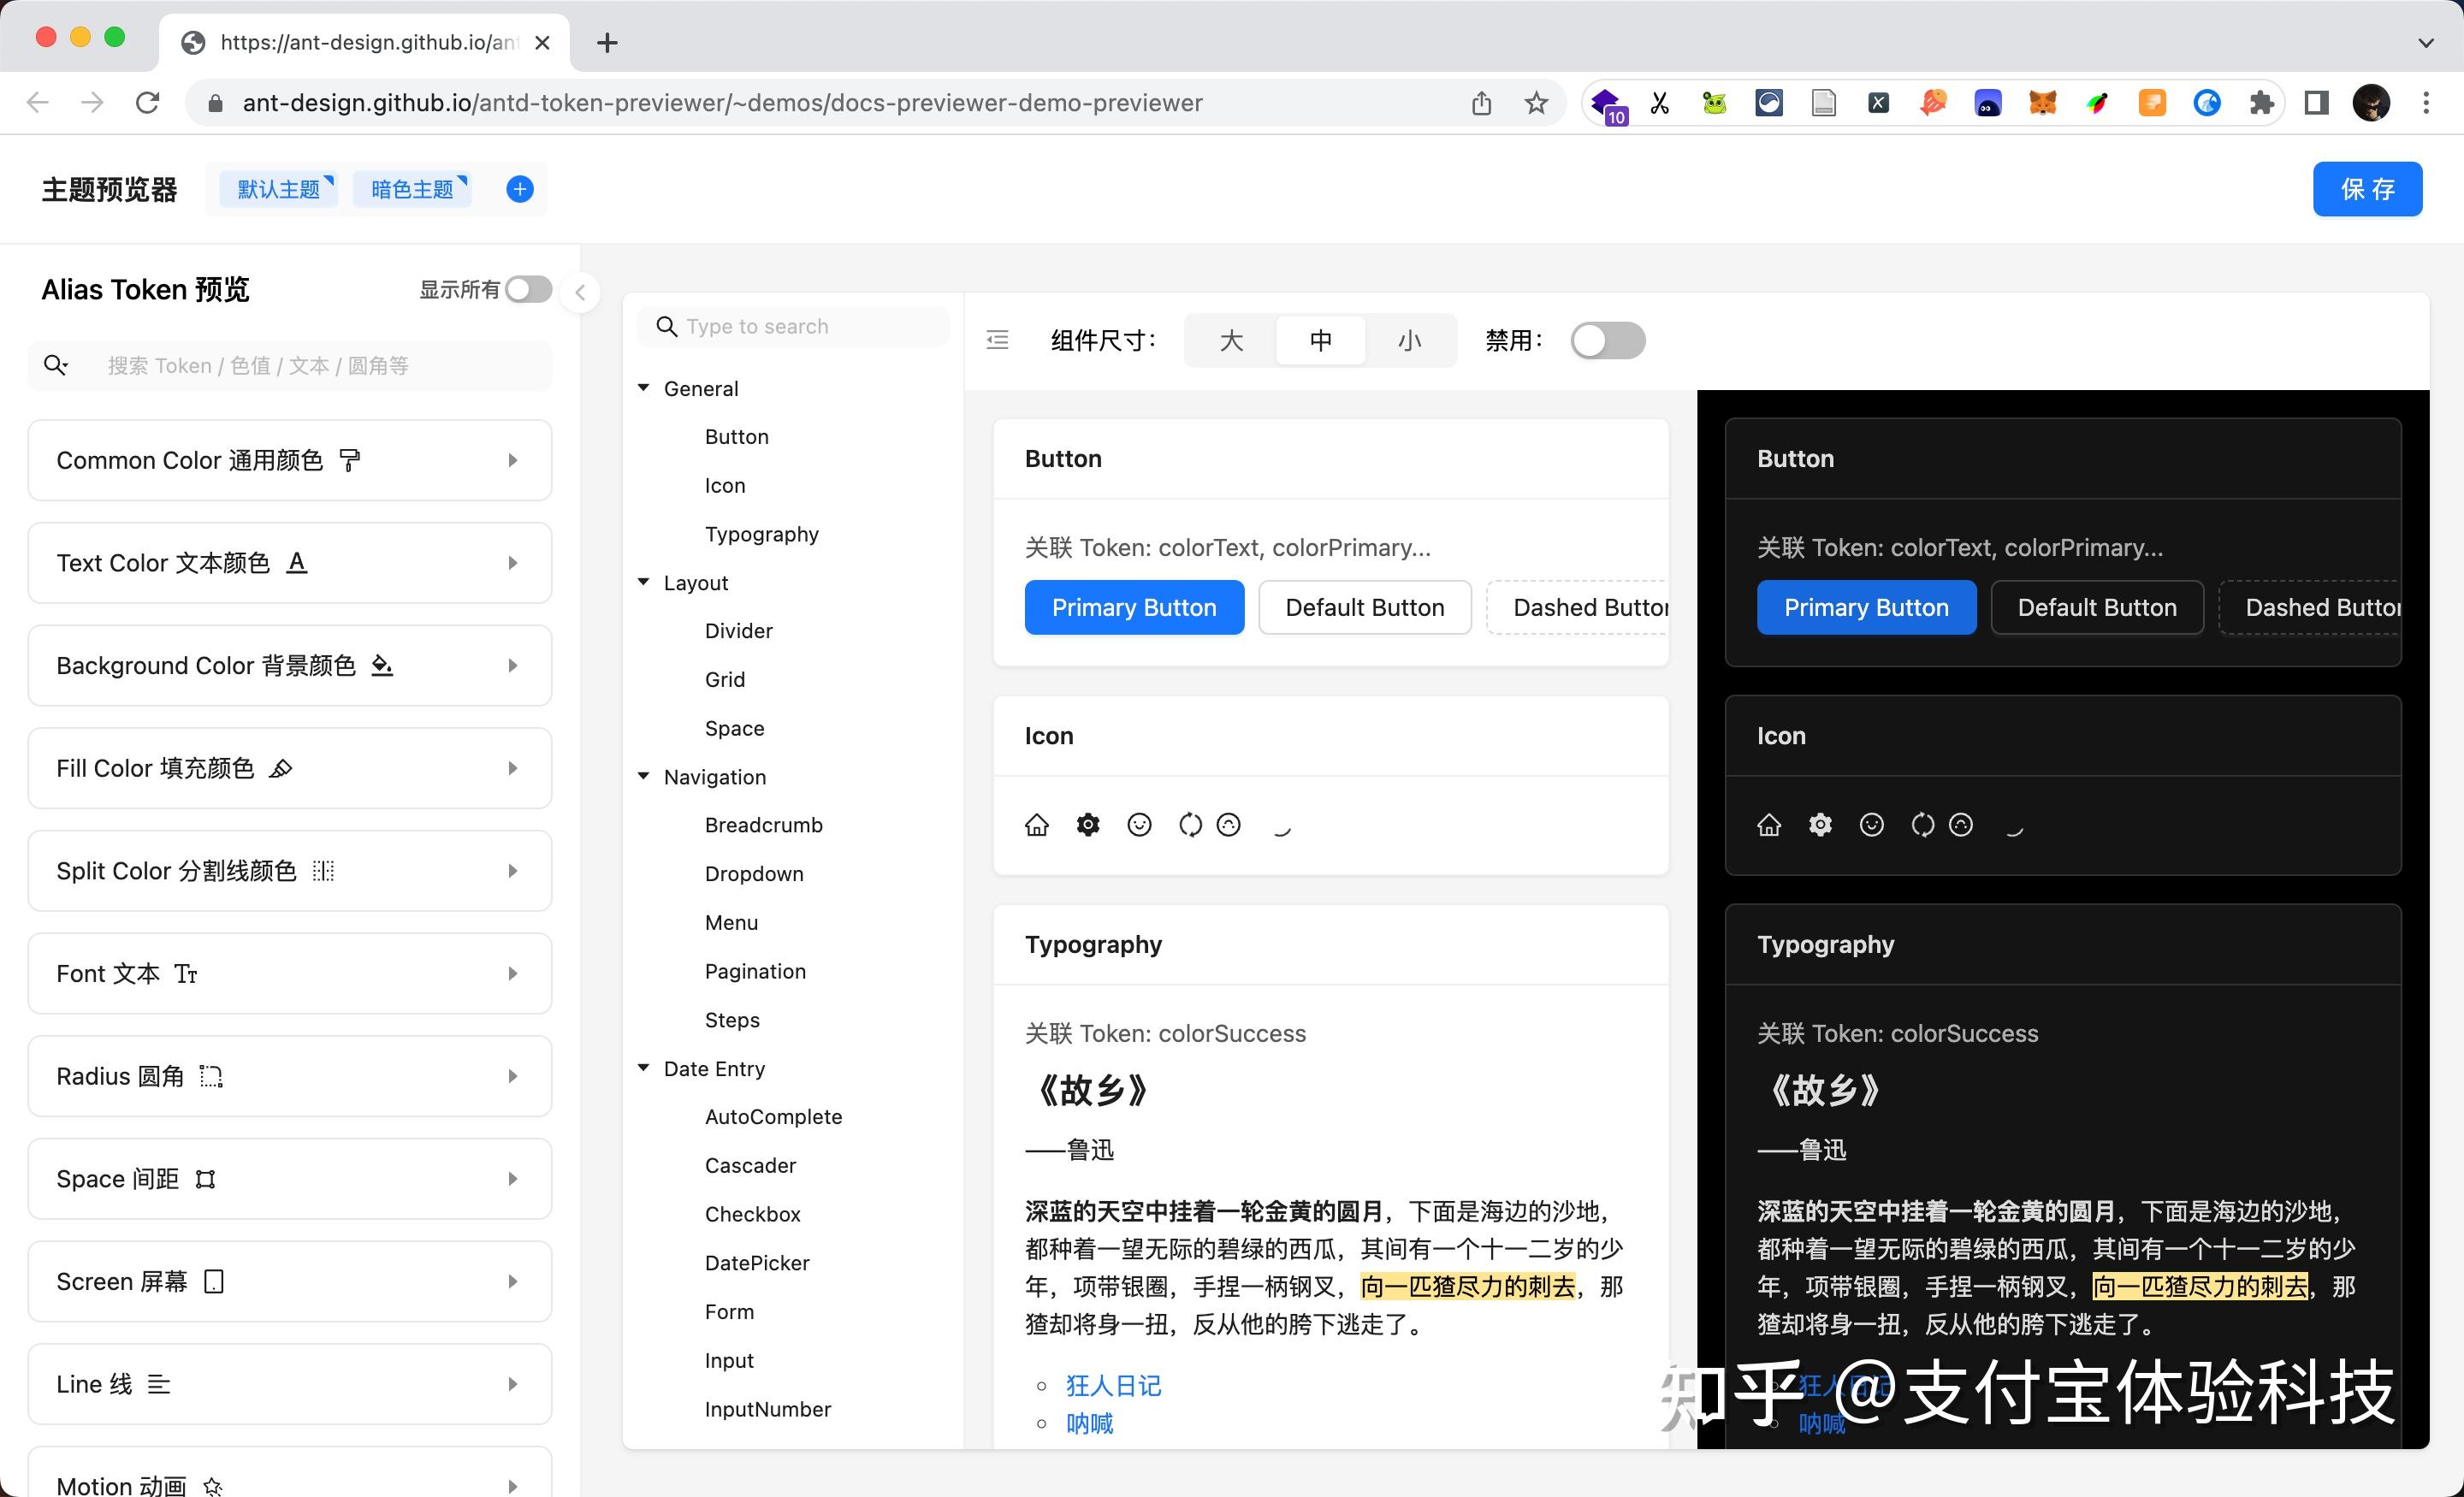Select the 小 component size option
2464x1497 pixels.
pyautogui.click(x=1409, y=340)
